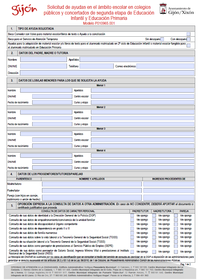Check Madre/Tutora 'Me opongo' for familia numerosa data

point(154,233)
